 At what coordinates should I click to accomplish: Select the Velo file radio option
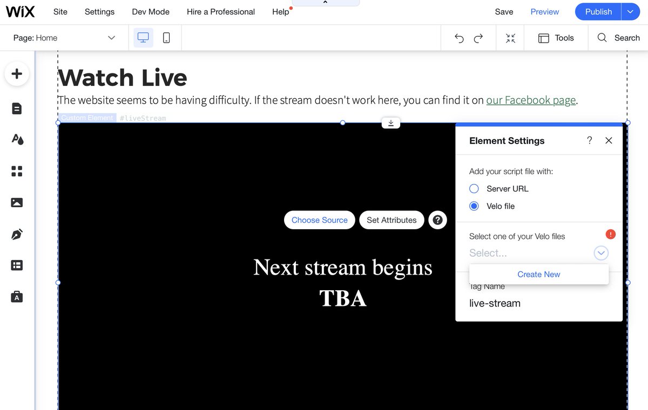[474, 206]
